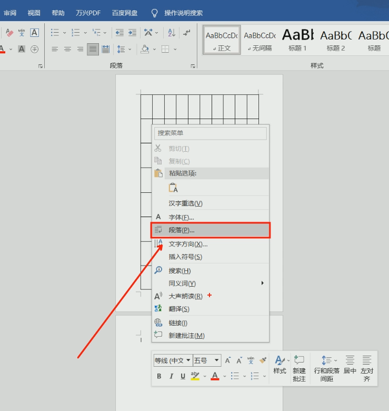Expand the synonyms submenu arrow

[262, 283]
